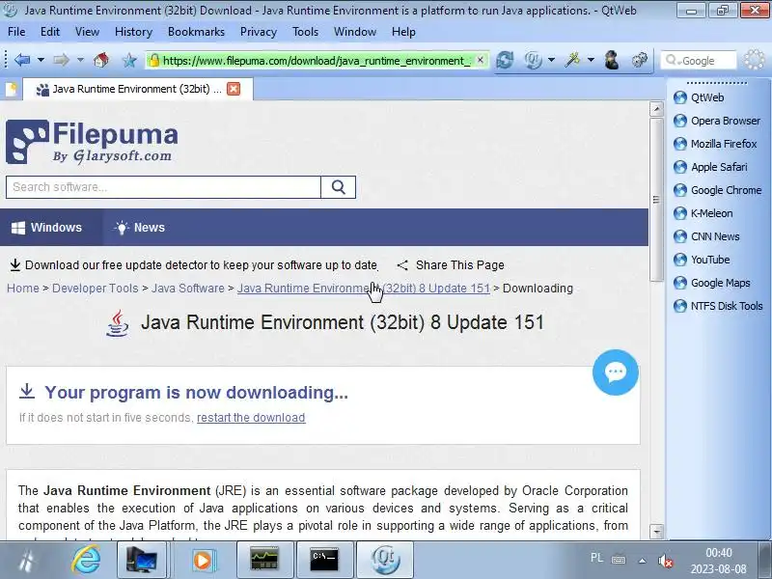Click the Search software input field
Viewport: 772px width, 579px height.
point(163,187)
